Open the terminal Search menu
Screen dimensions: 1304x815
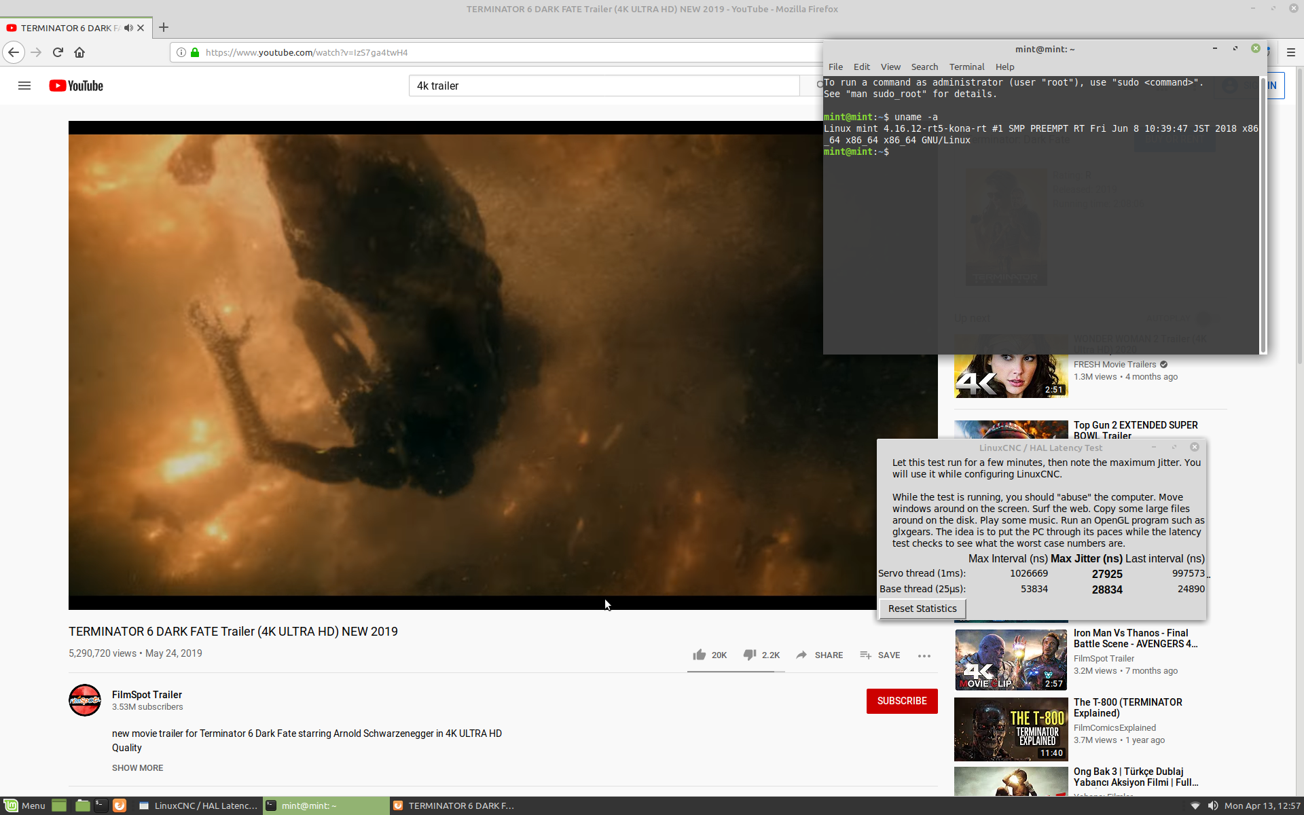click(924, 67)
